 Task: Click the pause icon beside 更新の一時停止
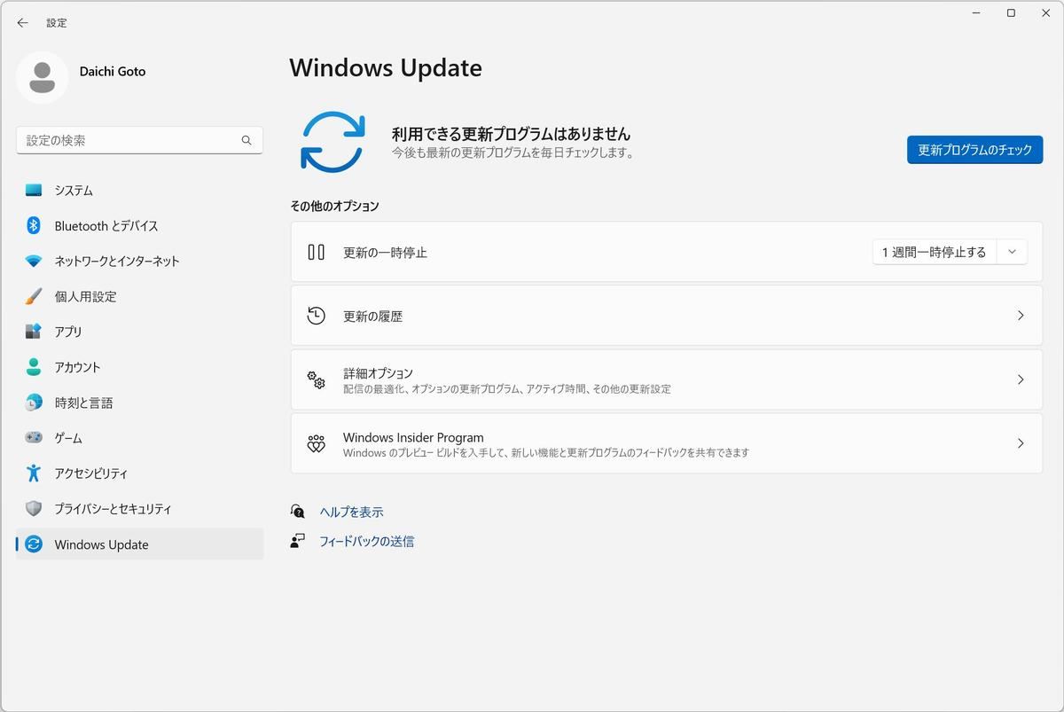[x=316, y=252]
